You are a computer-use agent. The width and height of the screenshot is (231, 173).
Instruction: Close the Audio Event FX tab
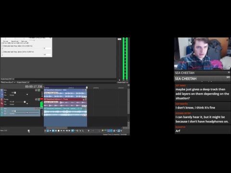click(13, 79)
